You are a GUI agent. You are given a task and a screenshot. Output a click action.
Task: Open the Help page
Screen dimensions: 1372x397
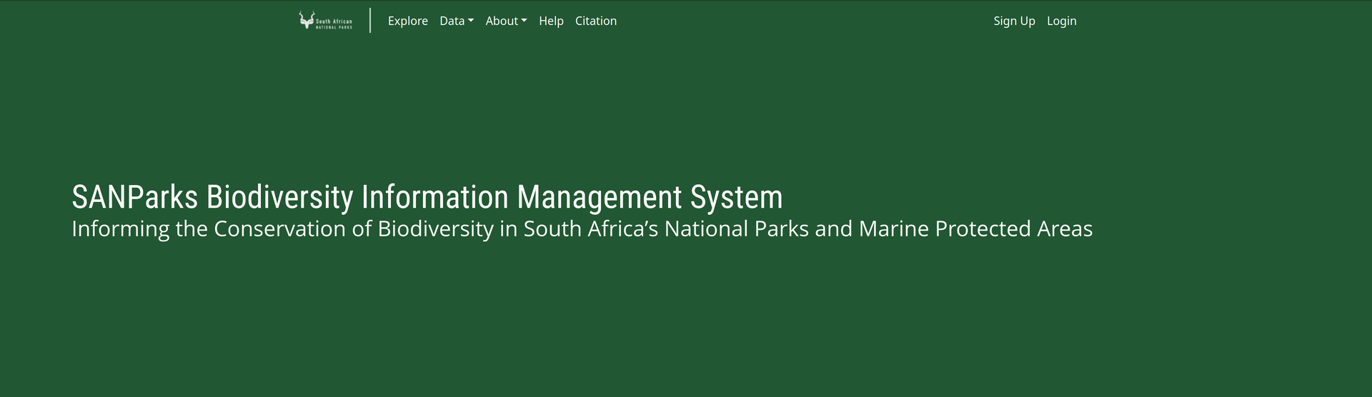551,21
